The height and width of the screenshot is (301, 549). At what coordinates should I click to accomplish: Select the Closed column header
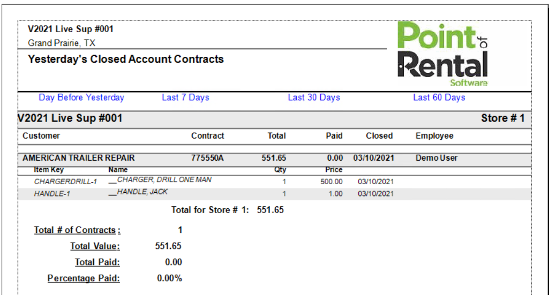pos(379,136)
